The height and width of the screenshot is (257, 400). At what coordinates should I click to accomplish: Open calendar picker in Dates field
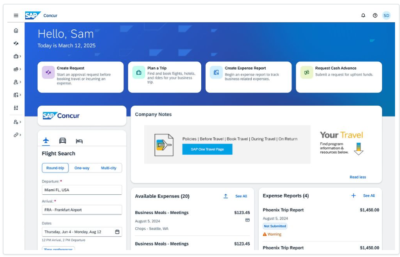pyautogui.click(x=117, y=232)
